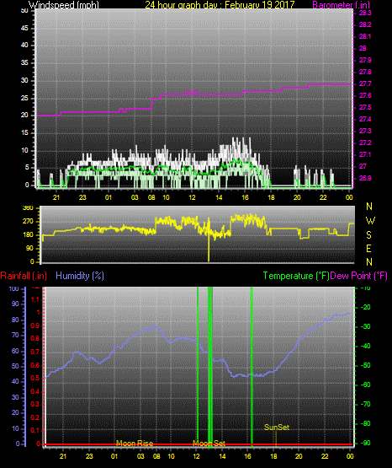Click the "100" humidity axis value
The image size is (392, 468).
13,288
